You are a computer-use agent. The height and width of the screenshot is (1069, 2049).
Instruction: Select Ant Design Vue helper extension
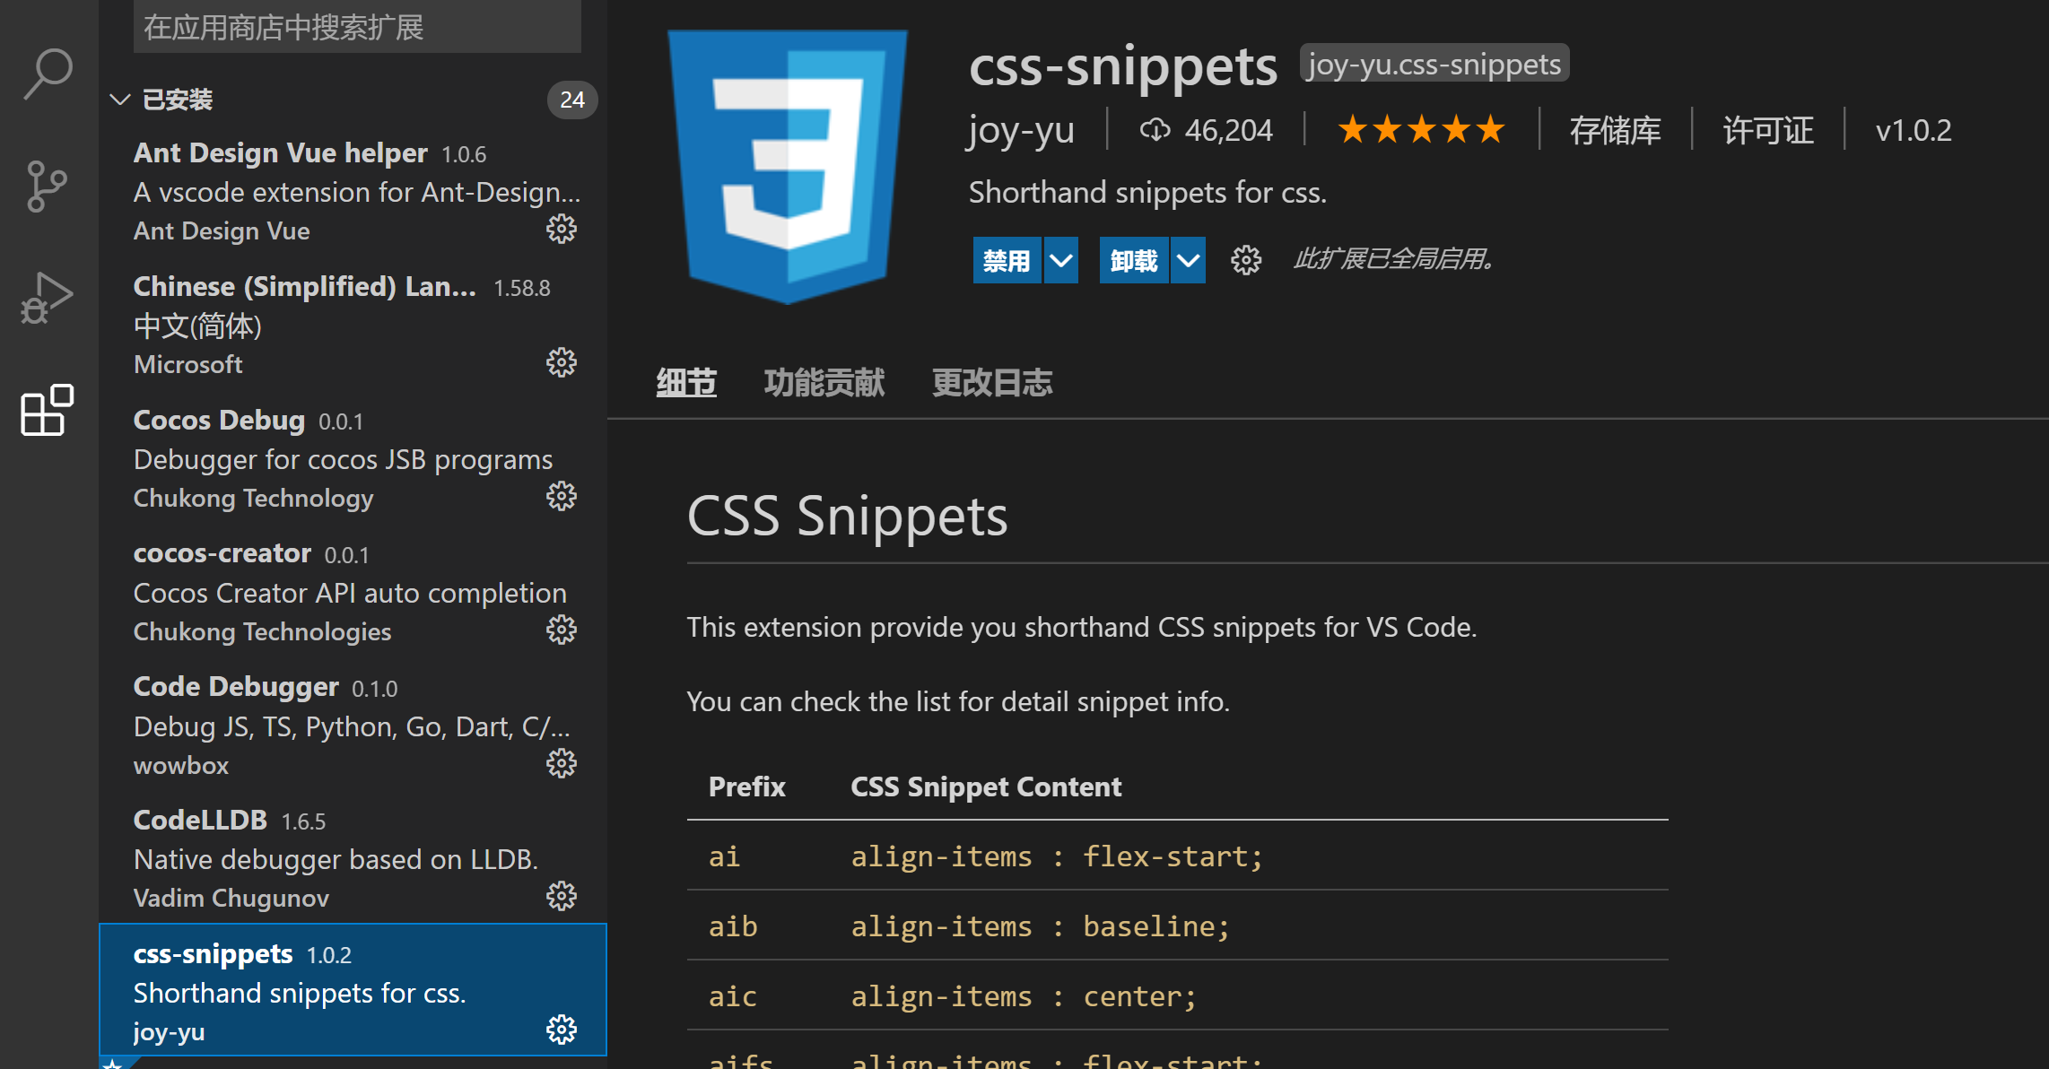353,191
